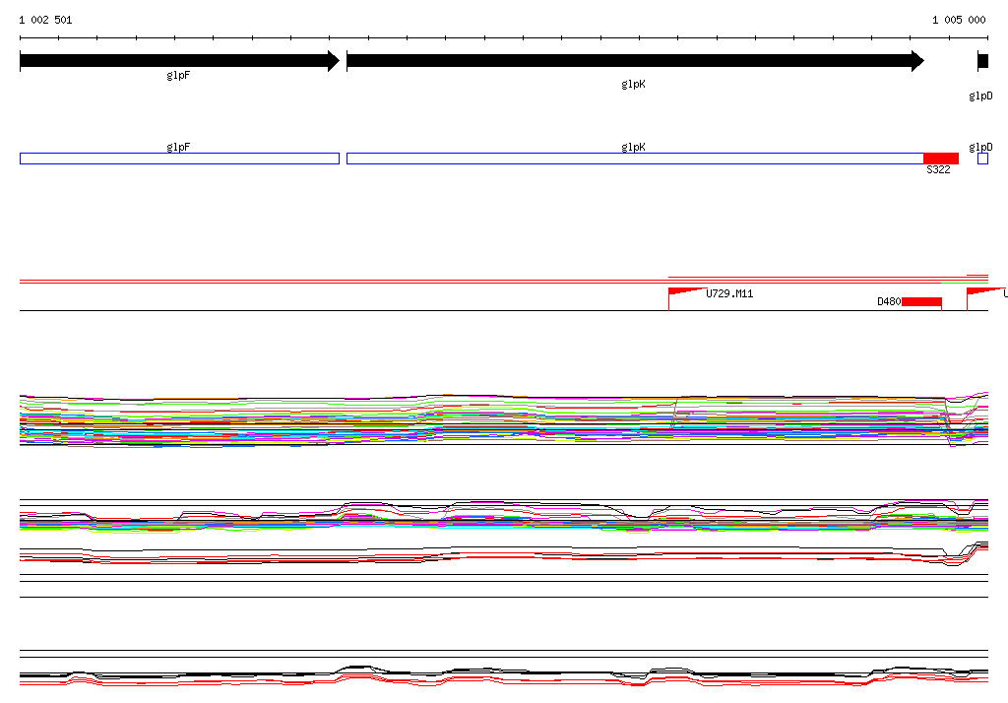Viewport: 1008px width, 703px height.
Task: Click the glpD label above blue box
Action: (981, 148)
